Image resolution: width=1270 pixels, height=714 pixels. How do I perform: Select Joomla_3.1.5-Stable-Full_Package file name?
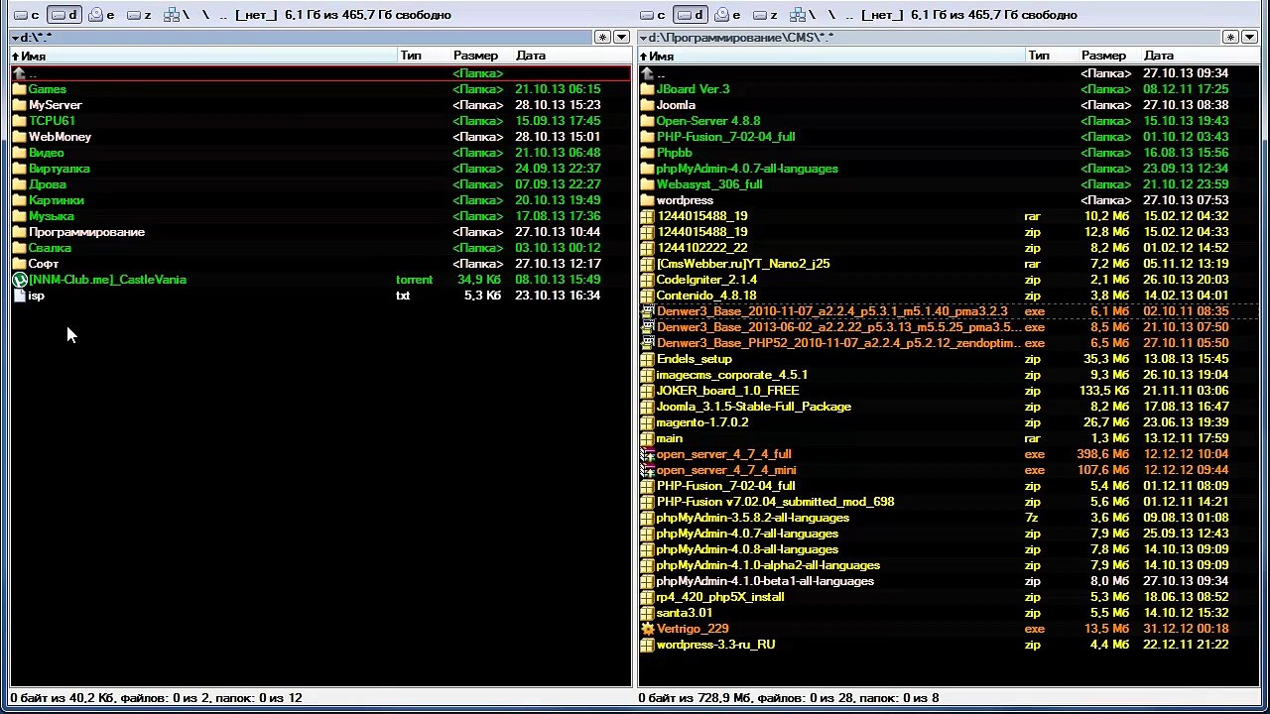(x=754, y=407)
